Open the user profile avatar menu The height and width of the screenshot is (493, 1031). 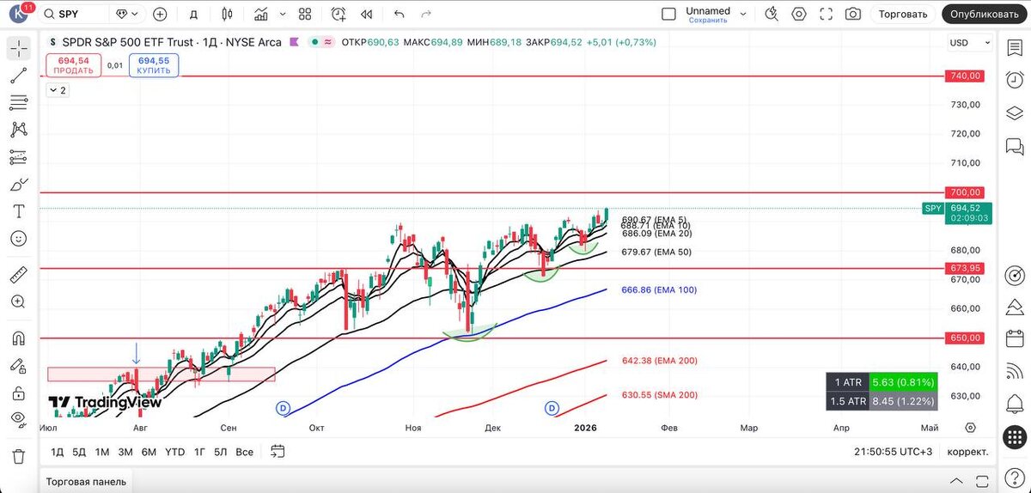click(x=19, y=14)
